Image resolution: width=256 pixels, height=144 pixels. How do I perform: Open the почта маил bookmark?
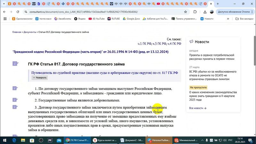point(43,19)
